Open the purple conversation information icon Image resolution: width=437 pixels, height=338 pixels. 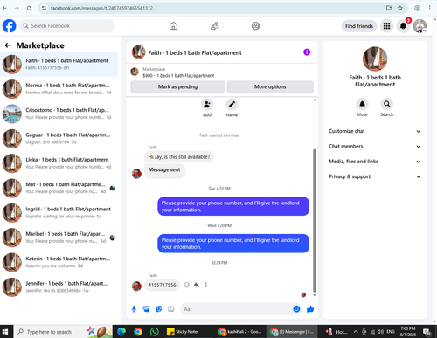pyautogui.click(x=307, y=52)
